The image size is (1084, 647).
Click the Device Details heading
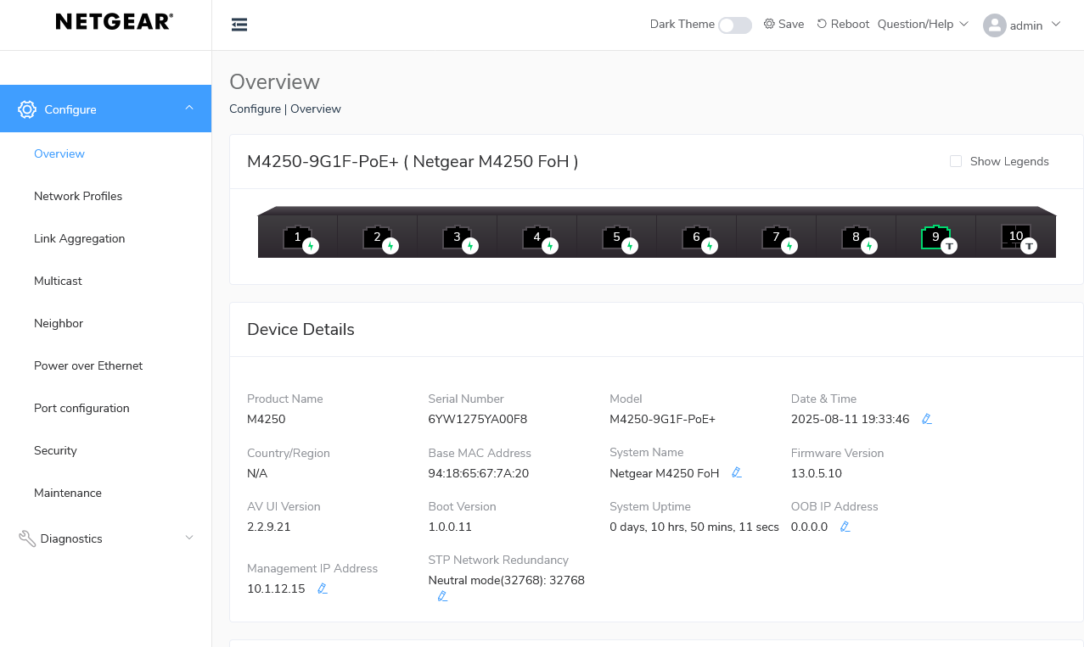tap(300, 329)
